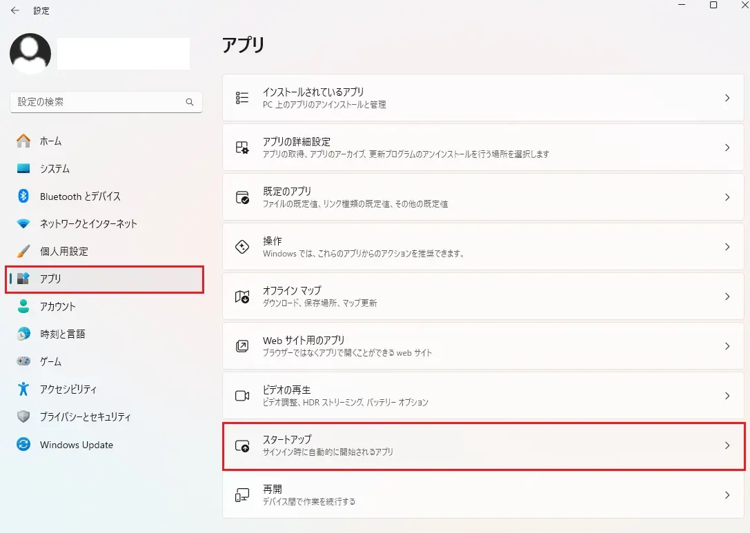
Task: Click the アプリ sidebar icon
Action: point(23,278)
